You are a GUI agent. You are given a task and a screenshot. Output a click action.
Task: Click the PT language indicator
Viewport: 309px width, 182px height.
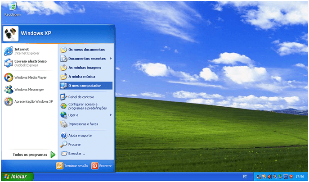(245, 177)
